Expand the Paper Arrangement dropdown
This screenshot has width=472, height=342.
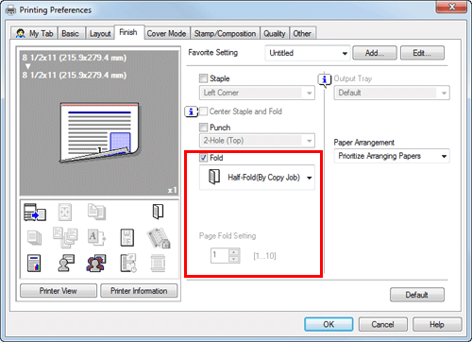(x=392, y=156)
